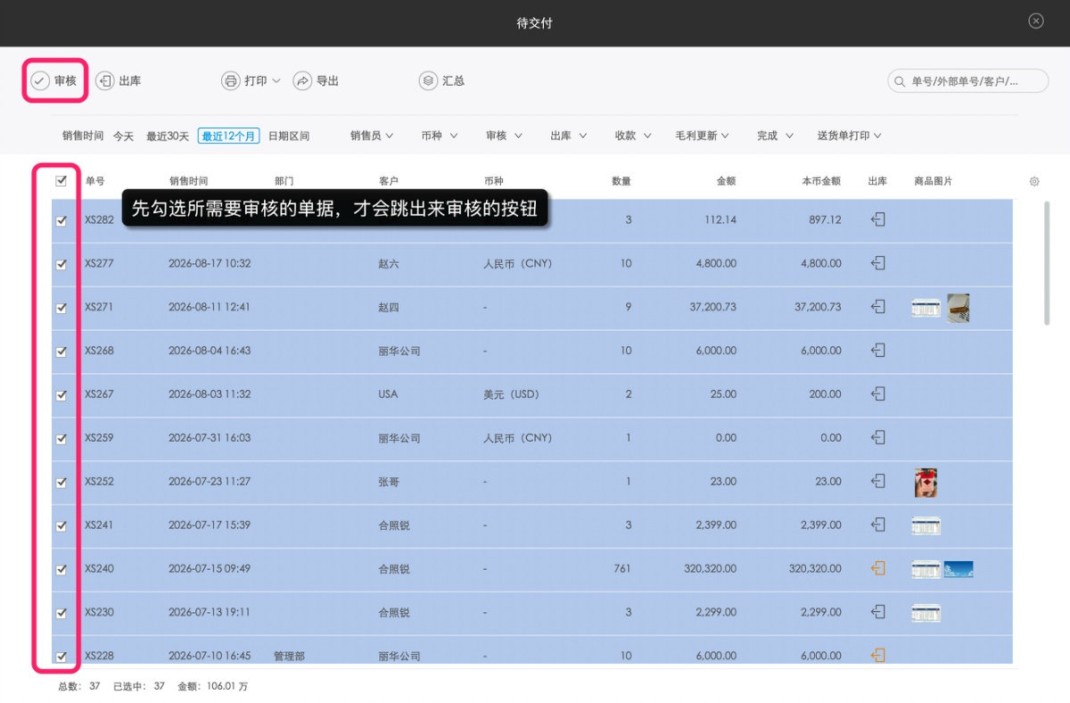Image resolution: width=1070 pixels, height=703 pixels.
Task: Expand the 币种 filter dropdown
Action: (x=440, y=136)
